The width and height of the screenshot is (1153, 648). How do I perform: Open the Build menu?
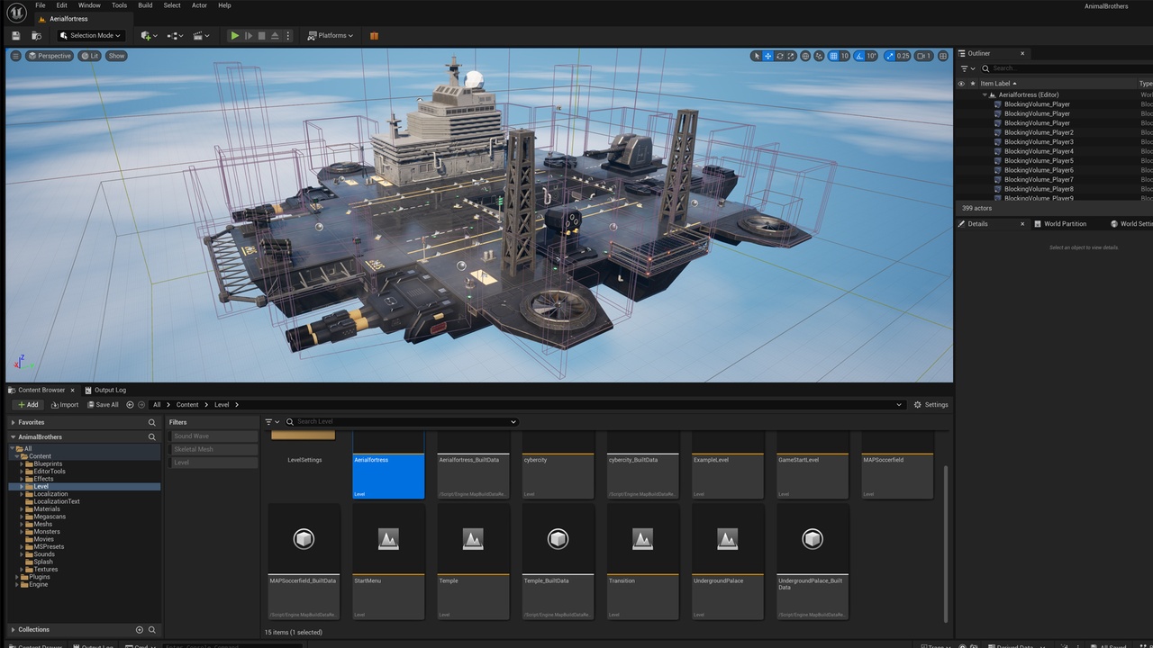tap(145, 5)
